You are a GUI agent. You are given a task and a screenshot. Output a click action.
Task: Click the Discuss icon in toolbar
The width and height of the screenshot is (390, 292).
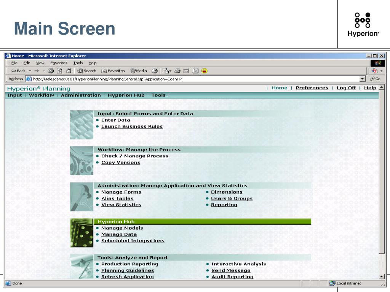195,71
